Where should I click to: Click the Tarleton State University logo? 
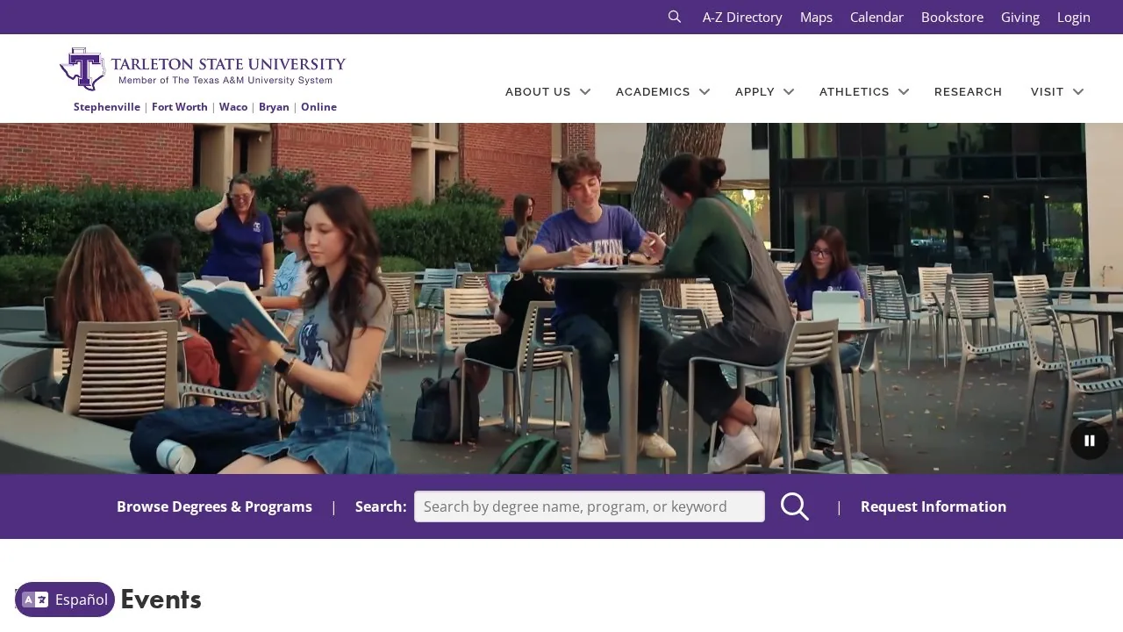coord(203,69)
